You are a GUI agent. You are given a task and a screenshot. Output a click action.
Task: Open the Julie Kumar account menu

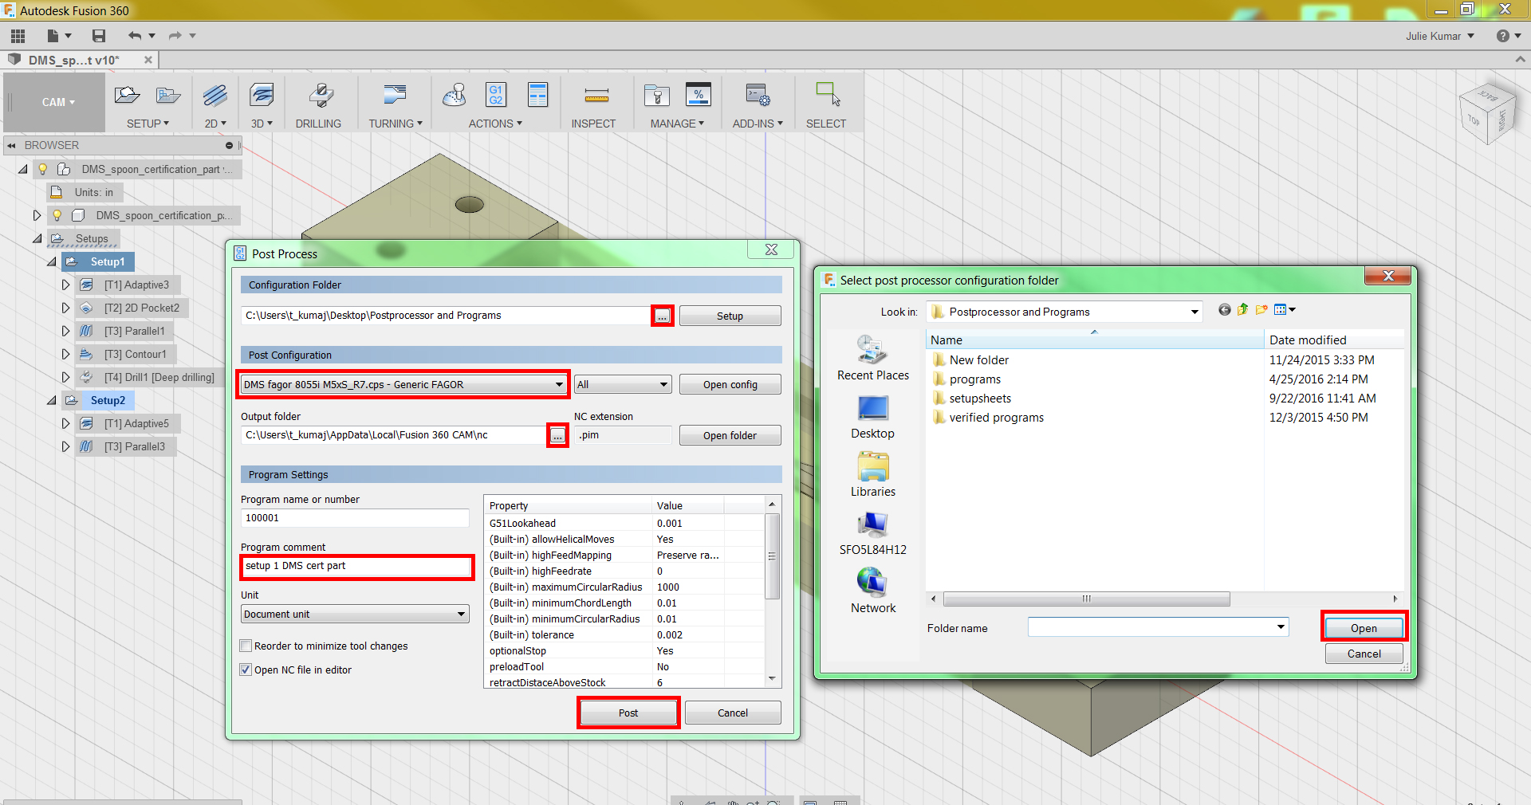point(1440,36)
